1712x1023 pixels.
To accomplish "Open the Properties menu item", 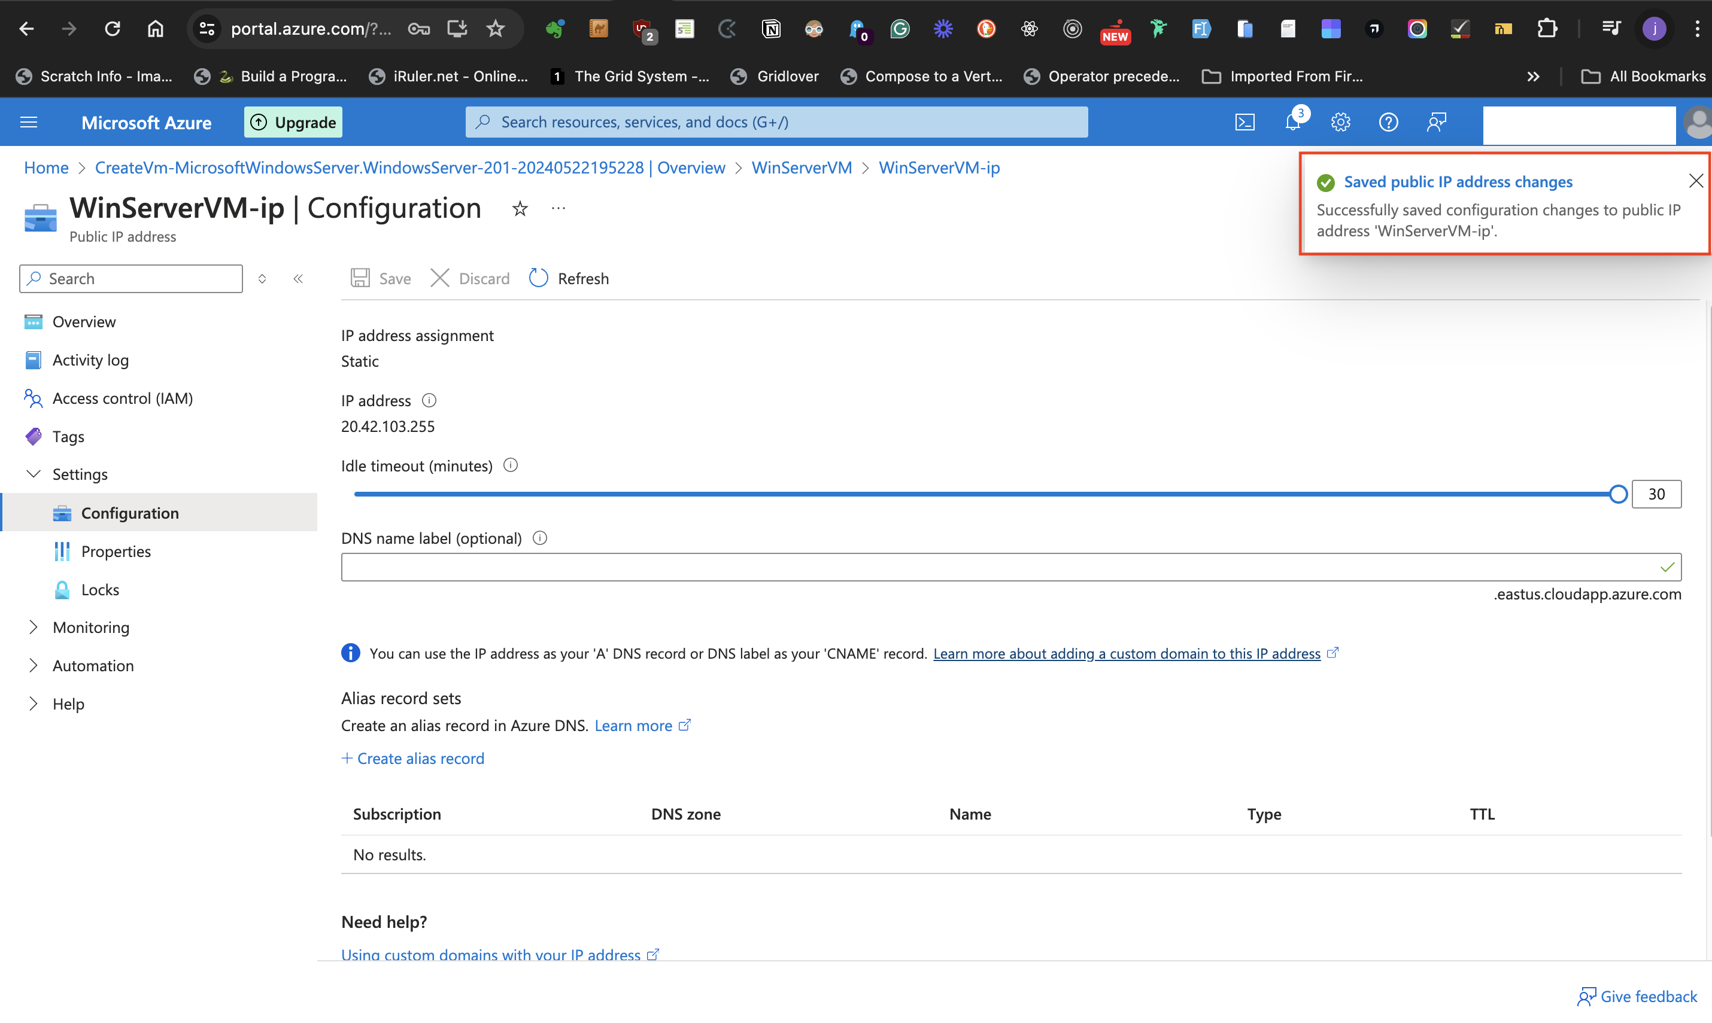I will point(115,551).
